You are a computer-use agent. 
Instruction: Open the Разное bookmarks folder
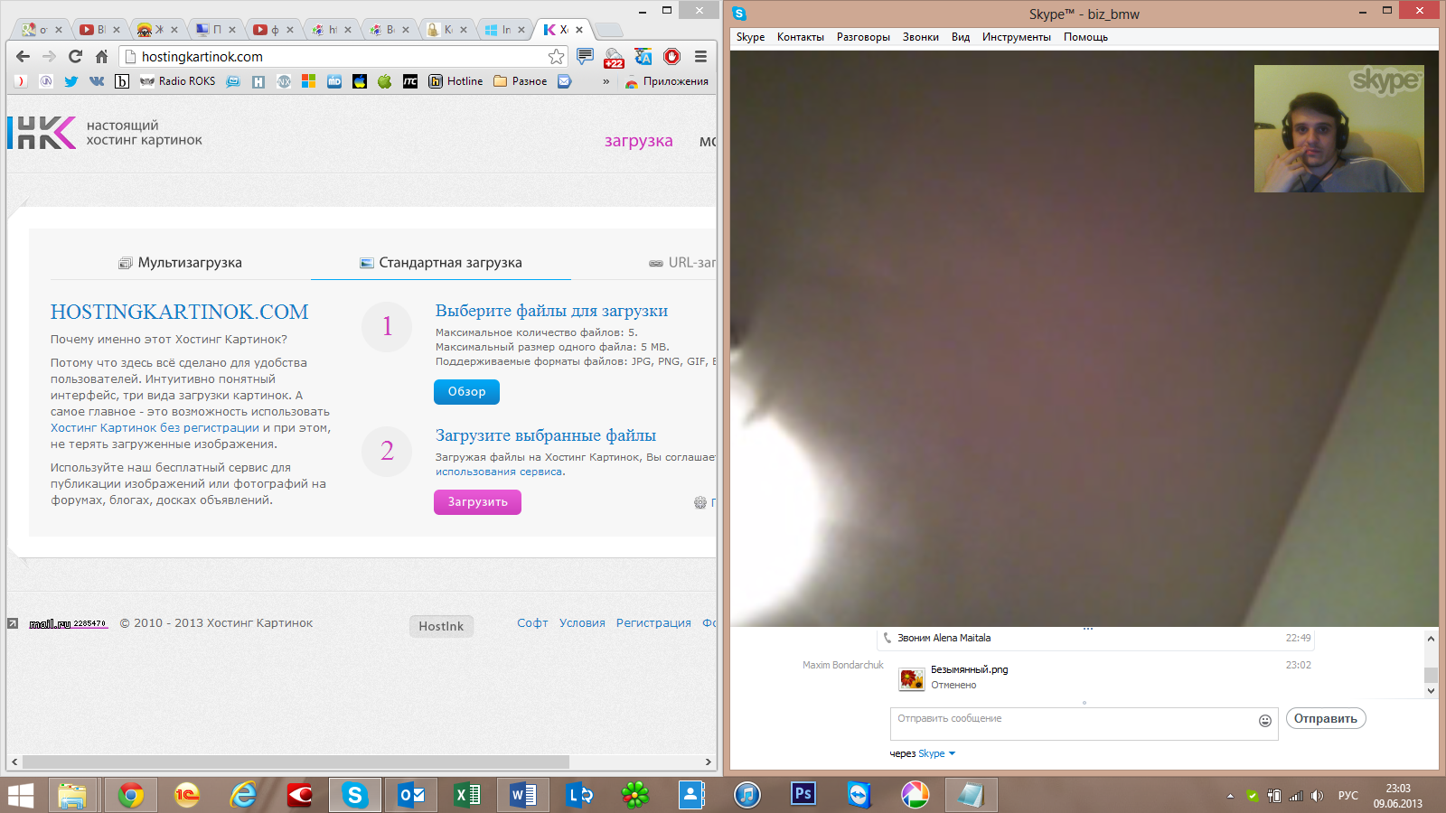(x=520, y=81)
